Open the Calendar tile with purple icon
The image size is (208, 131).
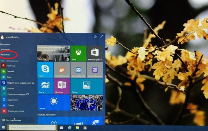point(95,70)
